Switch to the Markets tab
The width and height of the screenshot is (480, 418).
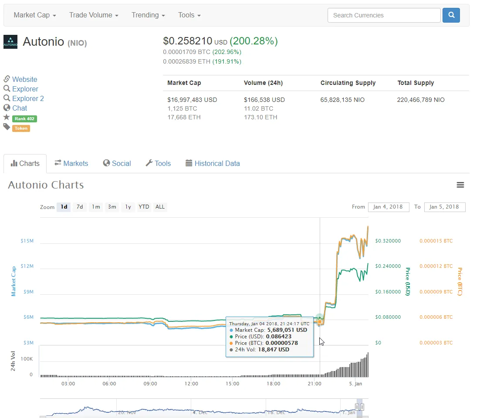coord(71,163)
